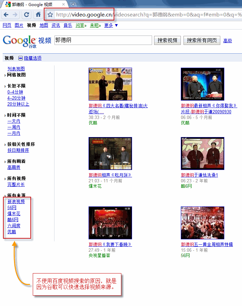Open the 问答» link
This screenshot has height=306, width=242.
point(81,25)
